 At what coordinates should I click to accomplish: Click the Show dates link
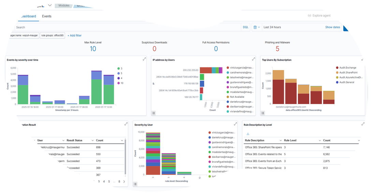(332, 27)
